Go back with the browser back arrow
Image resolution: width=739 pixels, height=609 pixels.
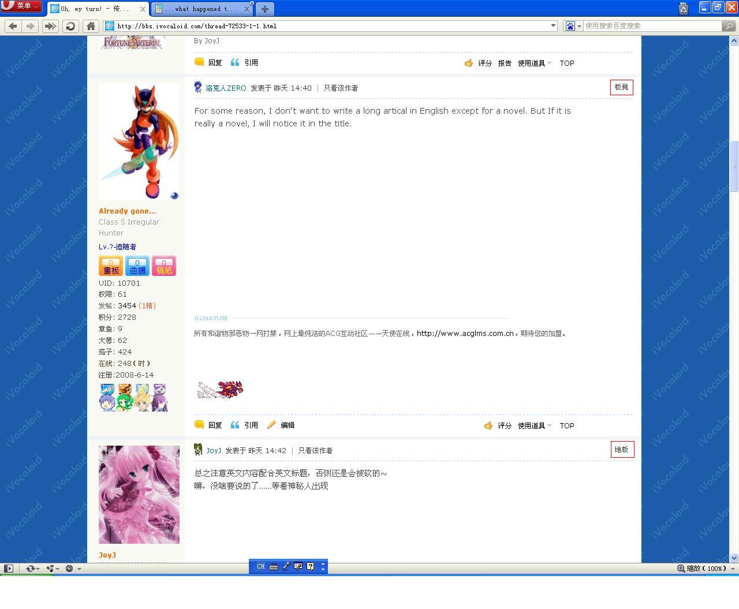(x=13, y=26)
